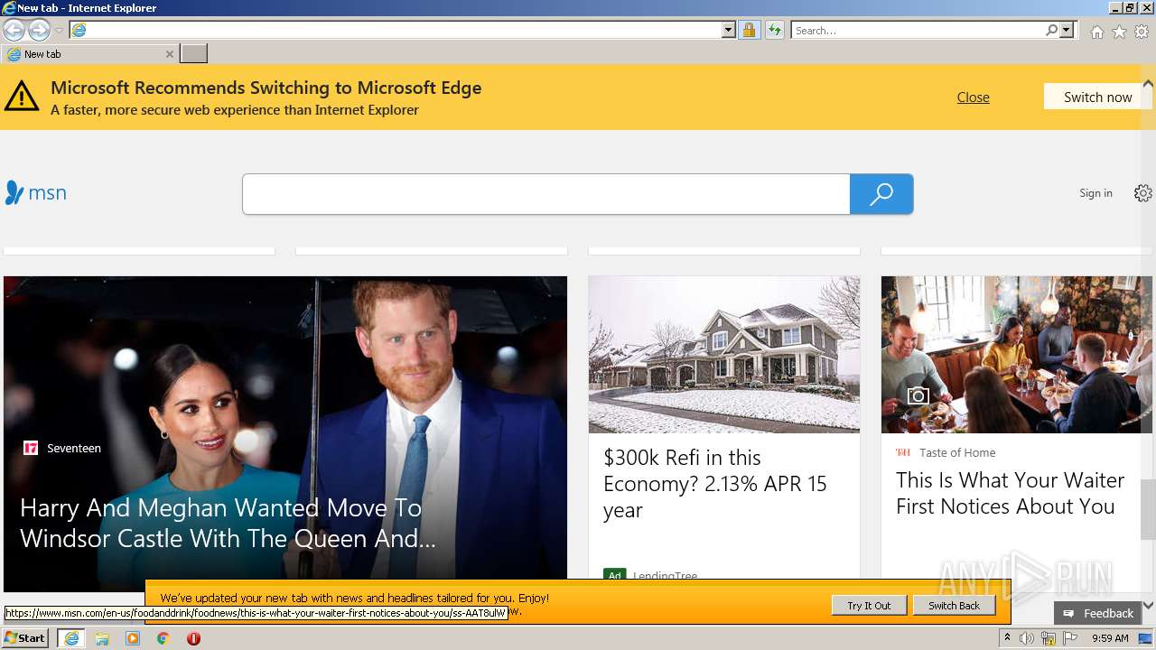
Task: Click the browser Back arrow button
Action: tap(14, 31)
